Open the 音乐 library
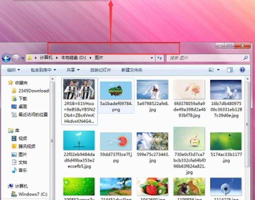Image resolution: width=255 pixels, height=200 pixels. [x=23, y=170]
